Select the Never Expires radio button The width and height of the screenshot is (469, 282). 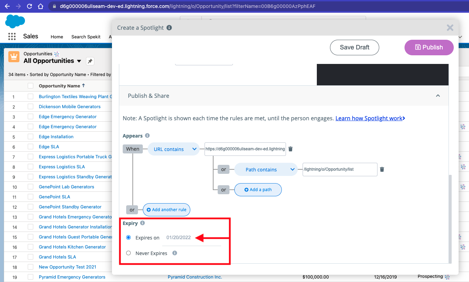[129, 253]
